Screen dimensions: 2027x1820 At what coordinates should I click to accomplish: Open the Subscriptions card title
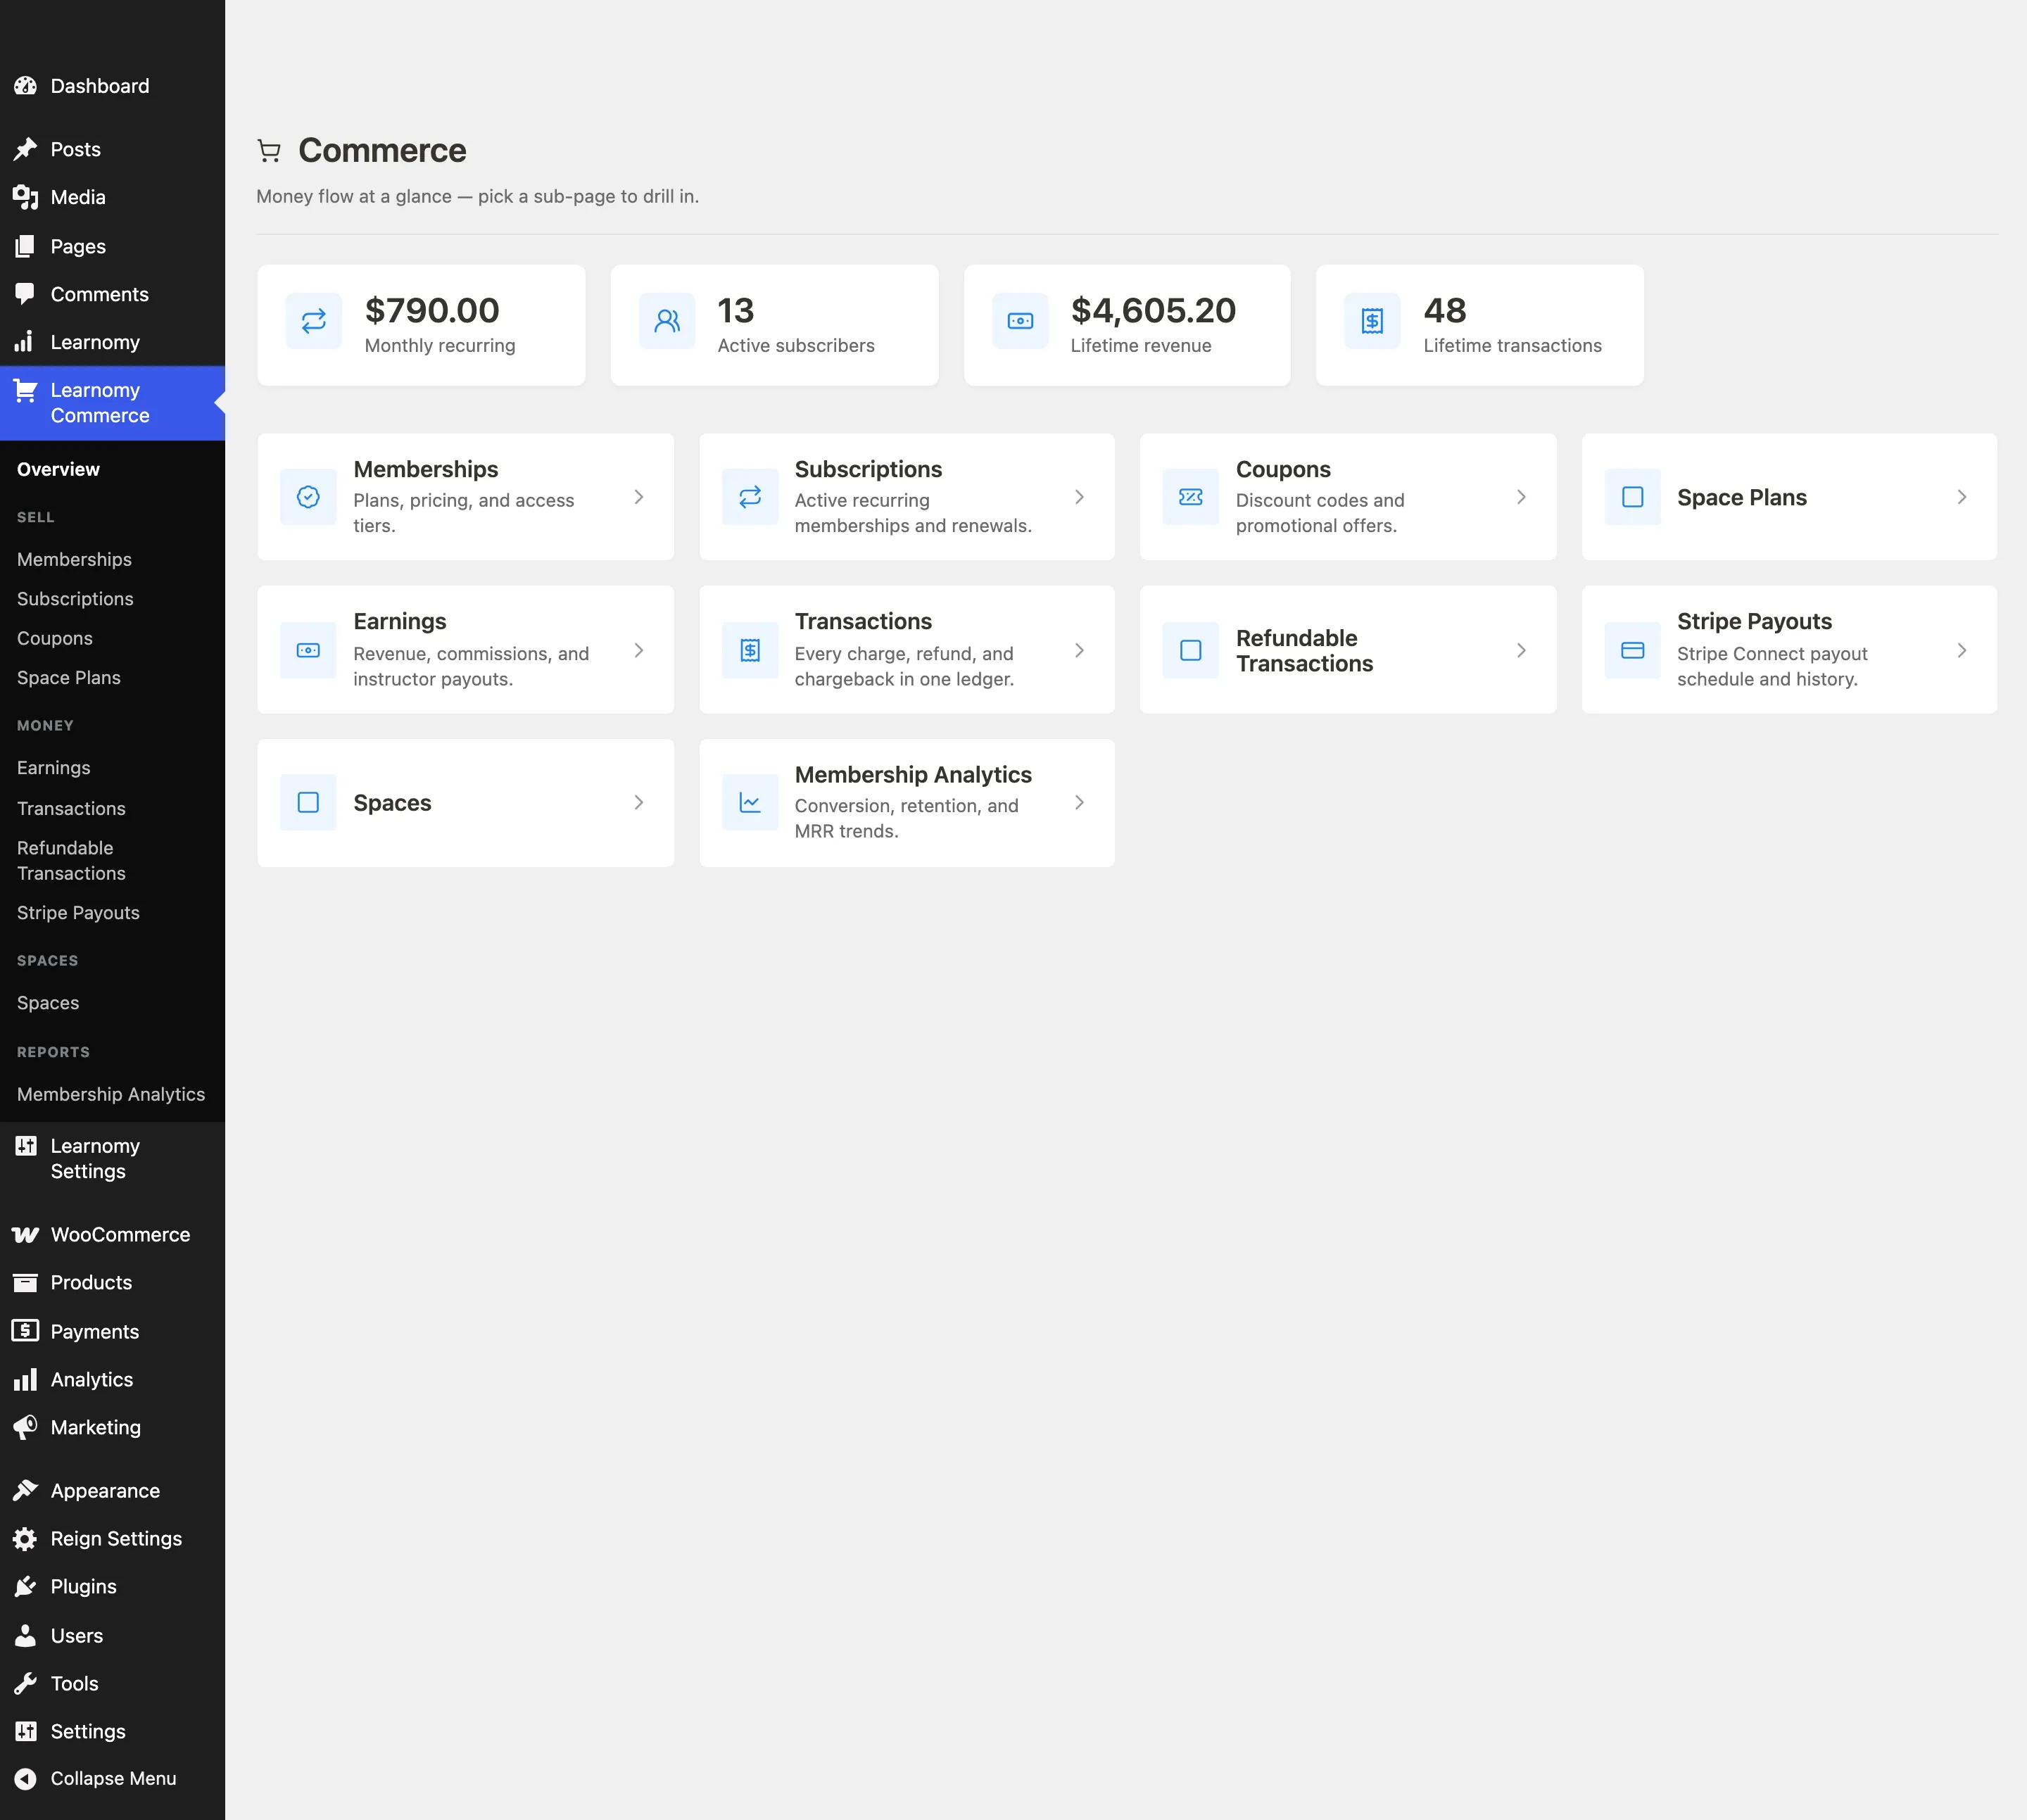(868, 469)
